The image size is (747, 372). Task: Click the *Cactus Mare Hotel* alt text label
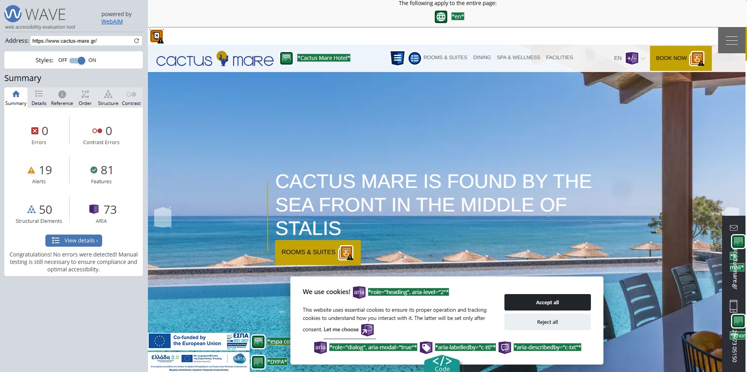(x=324, y=58)
